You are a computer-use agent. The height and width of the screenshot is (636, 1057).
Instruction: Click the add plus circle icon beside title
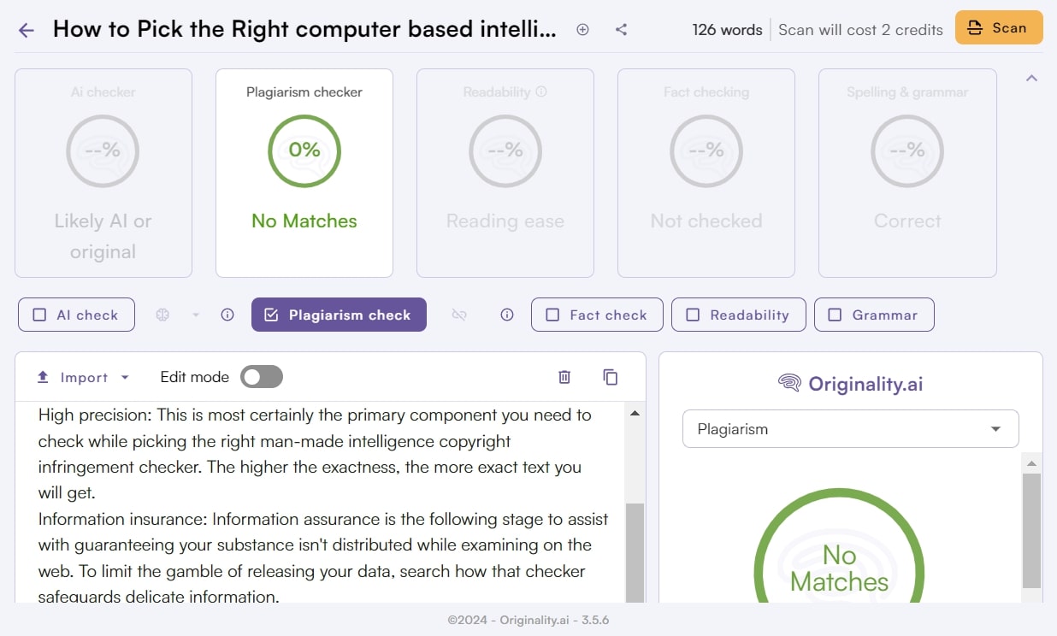point(582,30)
